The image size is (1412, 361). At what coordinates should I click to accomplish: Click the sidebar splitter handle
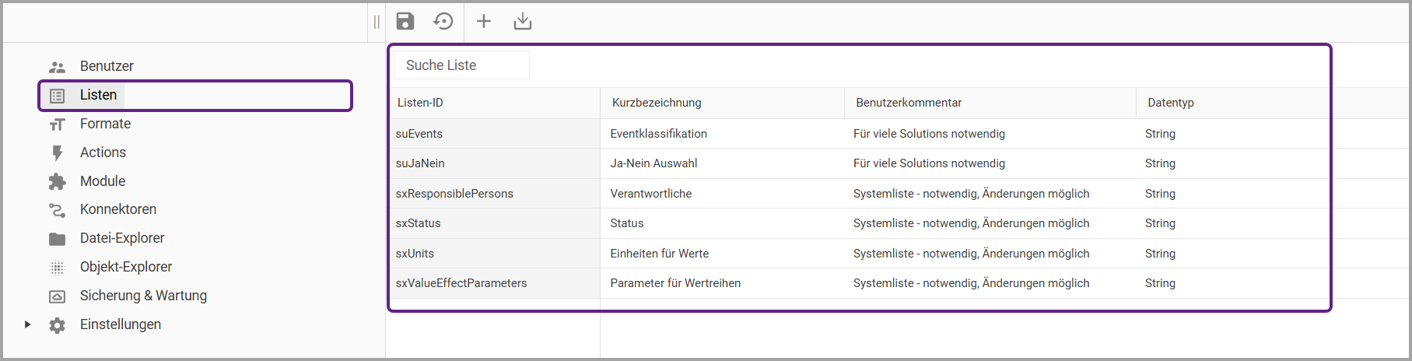377,22
